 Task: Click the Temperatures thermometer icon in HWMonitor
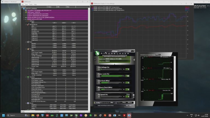point(28,25)
